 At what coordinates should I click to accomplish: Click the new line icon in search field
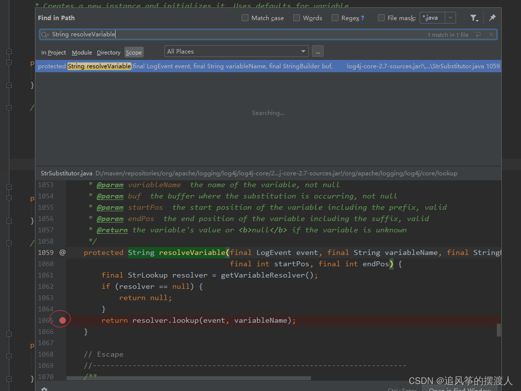tap(478, 34)
